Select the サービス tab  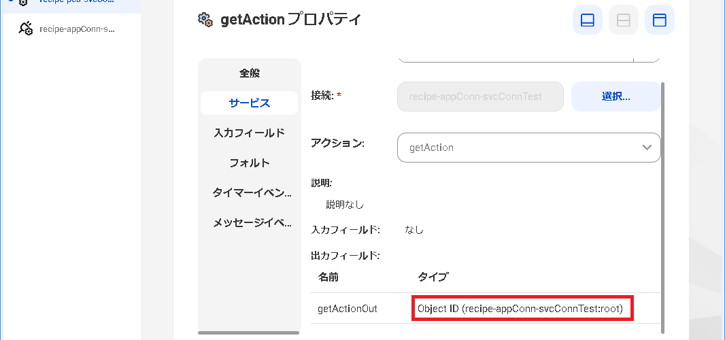249,103
